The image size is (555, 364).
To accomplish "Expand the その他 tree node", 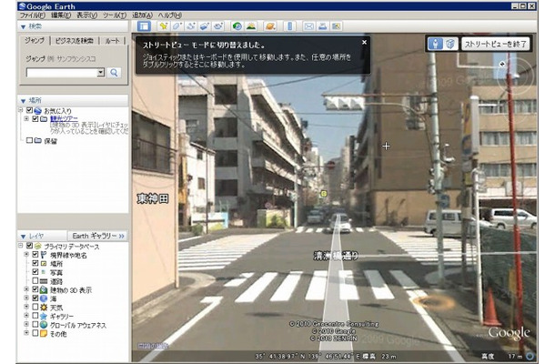I will coord(26,333).
